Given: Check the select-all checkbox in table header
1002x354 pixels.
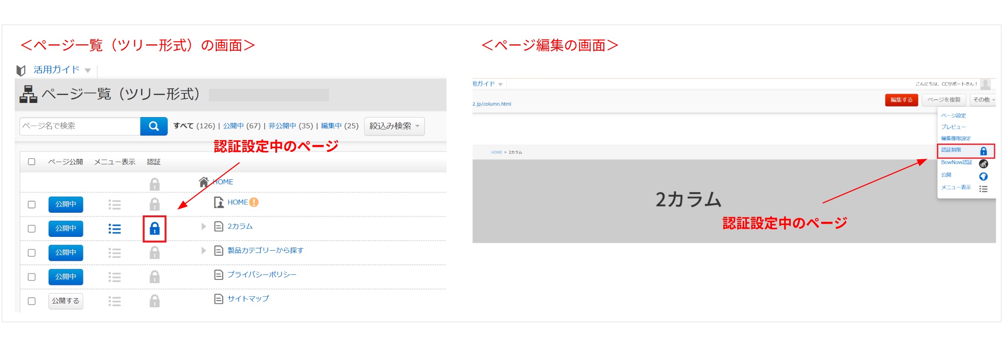Looking at the screenshot, I should pyautogui.click(x=32, y=161).
